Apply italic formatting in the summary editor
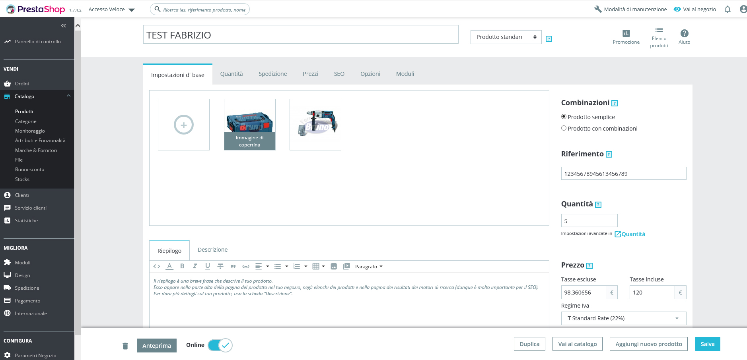 click(195, 266)
